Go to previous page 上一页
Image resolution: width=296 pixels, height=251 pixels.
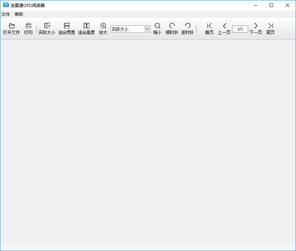(224, 29)
